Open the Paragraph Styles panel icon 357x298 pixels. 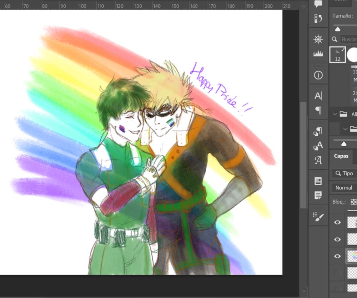[x=318, y=131]
